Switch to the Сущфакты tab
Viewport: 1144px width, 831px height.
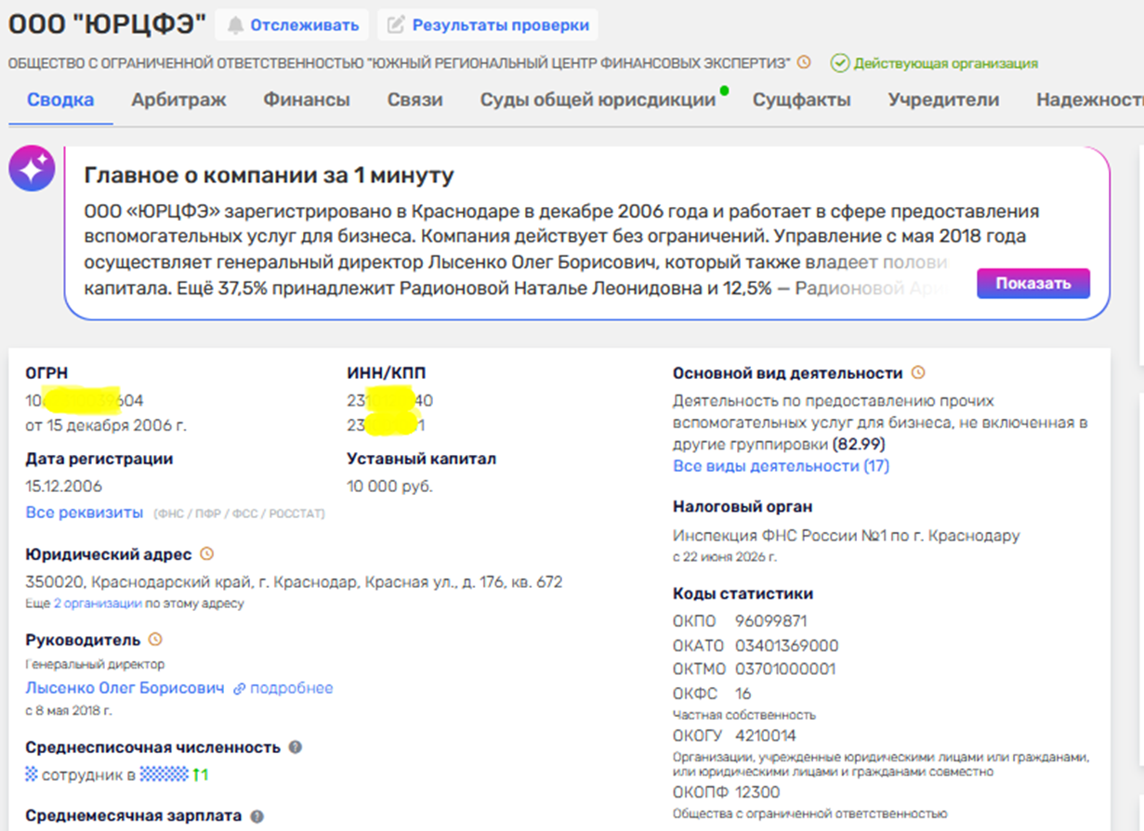coord(801,99)
